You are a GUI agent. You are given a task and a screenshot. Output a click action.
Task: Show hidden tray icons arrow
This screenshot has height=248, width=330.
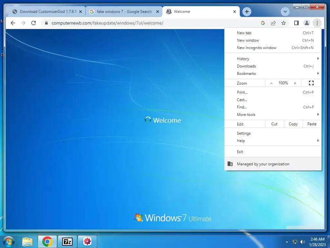click(287, 242)
